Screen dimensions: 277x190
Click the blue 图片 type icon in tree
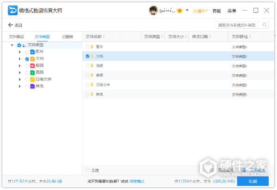(32, 52)
